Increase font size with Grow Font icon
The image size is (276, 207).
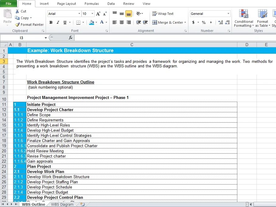[98, 14]
